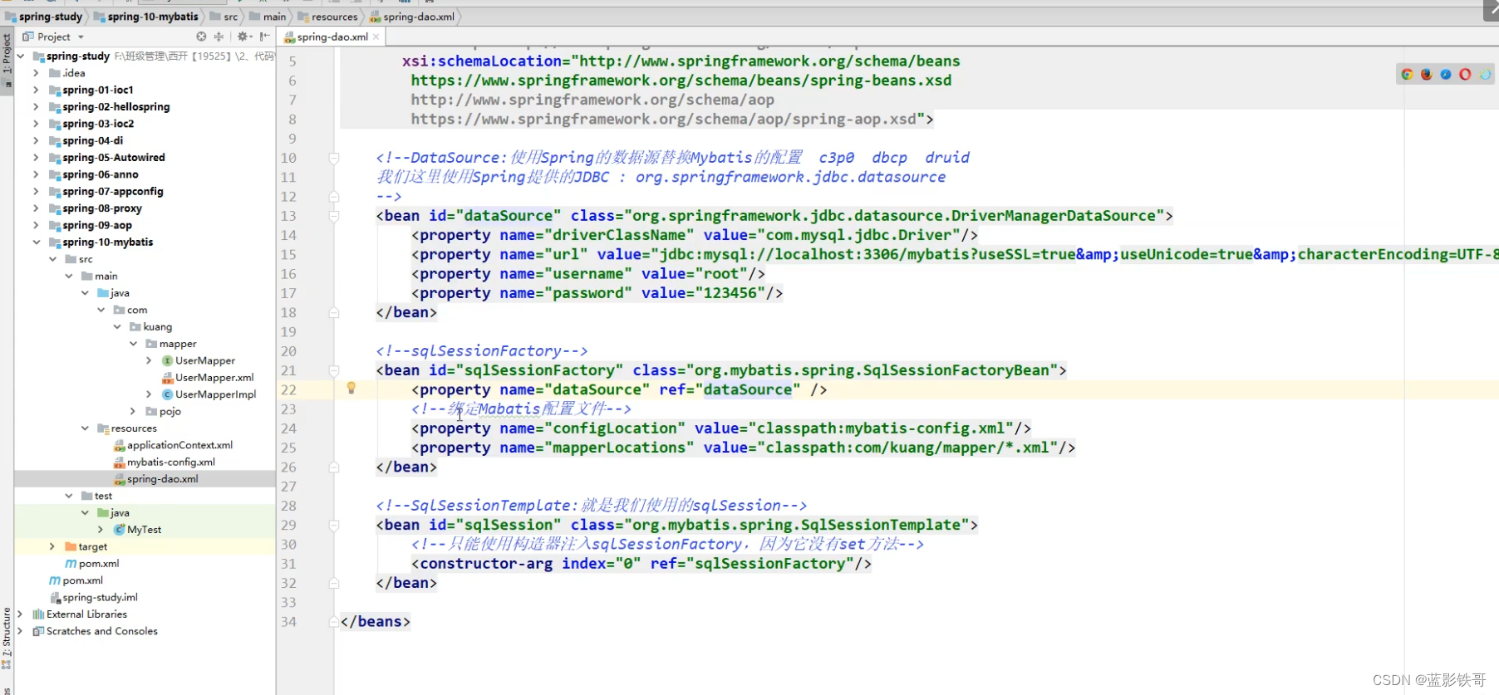Fold the dataSource bean at line 13

(334, 216)
